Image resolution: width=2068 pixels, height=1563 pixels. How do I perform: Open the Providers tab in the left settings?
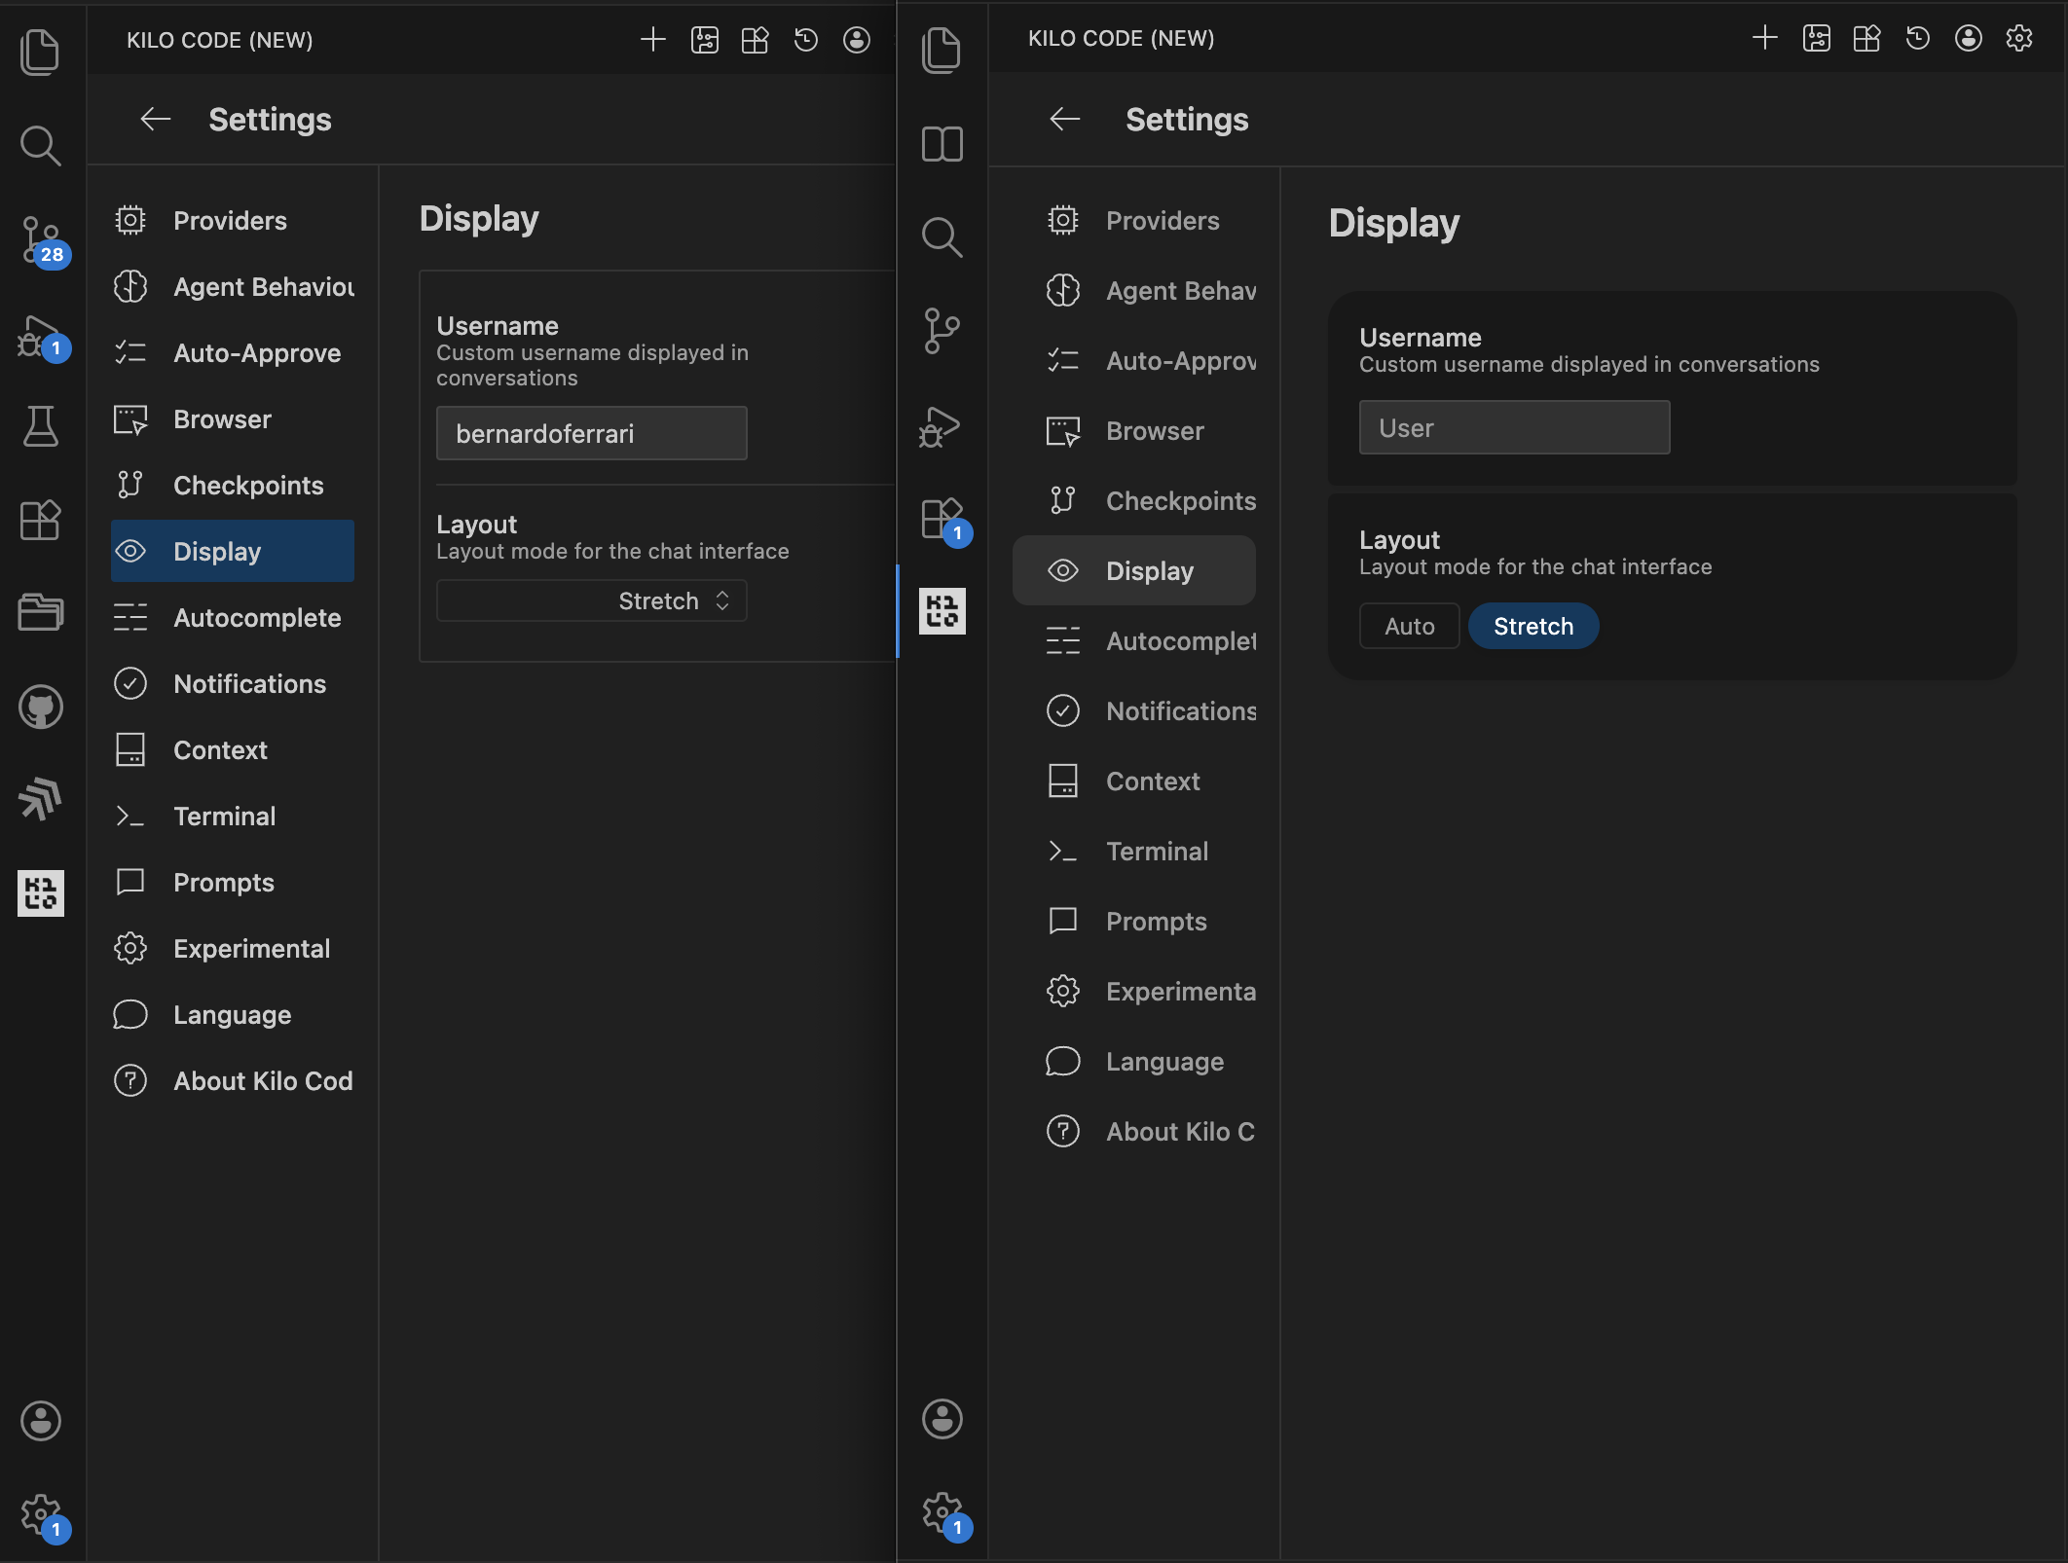(230, 221)
